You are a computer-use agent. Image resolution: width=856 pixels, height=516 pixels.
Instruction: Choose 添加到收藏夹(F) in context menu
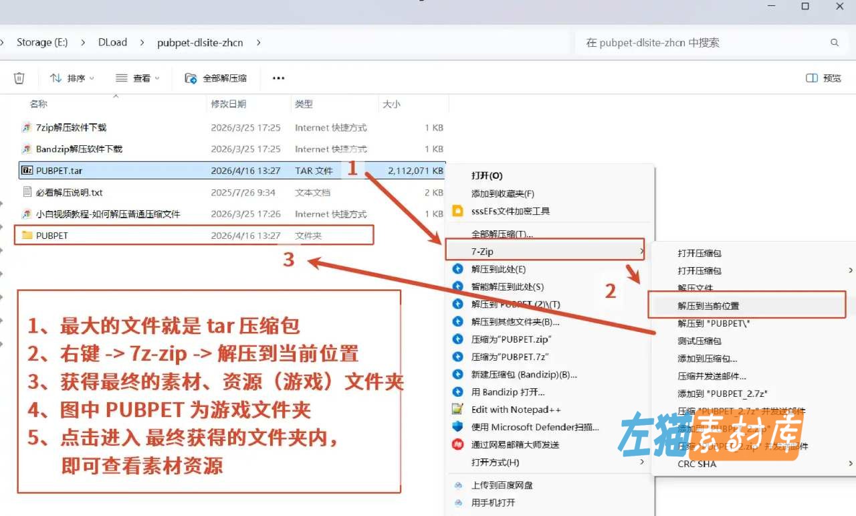(x=503, y=193)
